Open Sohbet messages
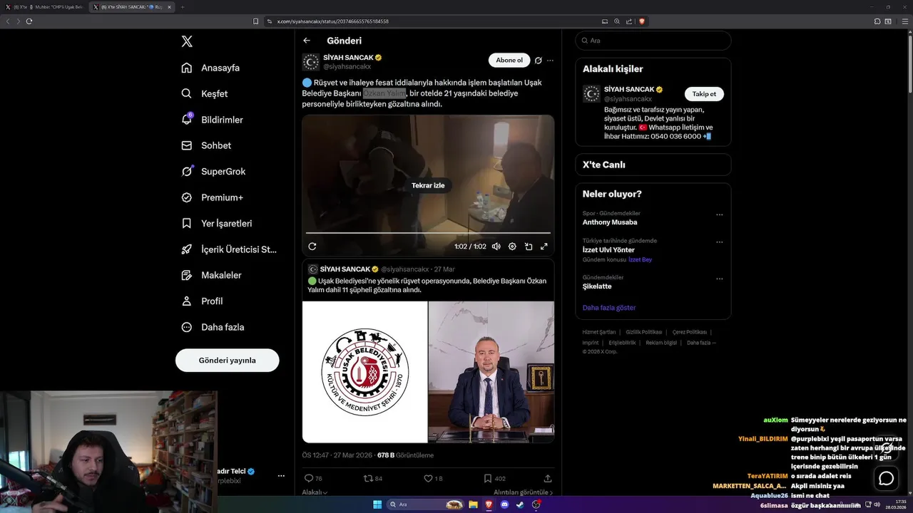Viewport: 913px width, 513px height. click(206, 145)
